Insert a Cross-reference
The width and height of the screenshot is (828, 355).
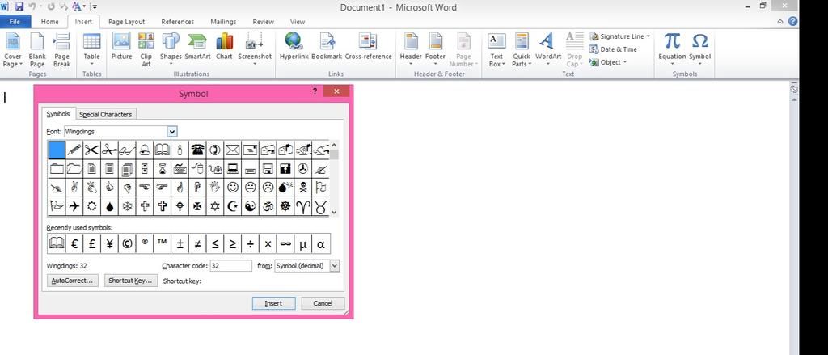(368, 46)
